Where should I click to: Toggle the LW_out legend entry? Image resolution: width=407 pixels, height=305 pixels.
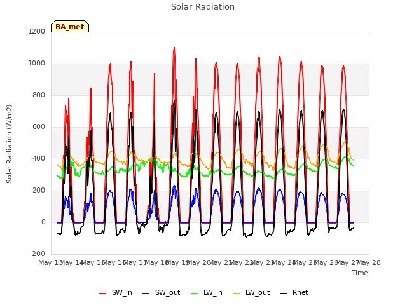[x=251, y=293]
